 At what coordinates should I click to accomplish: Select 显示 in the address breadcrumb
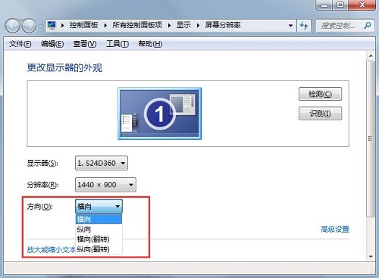point(183,25)
